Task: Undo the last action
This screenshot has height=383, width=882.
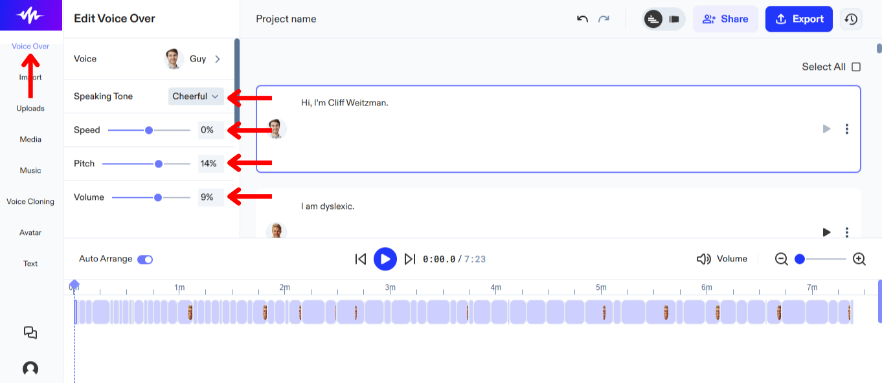Action: coord(582,19)
